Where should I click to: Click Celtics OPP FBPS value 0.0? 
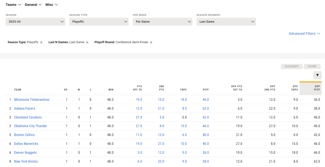click(296, 135)
